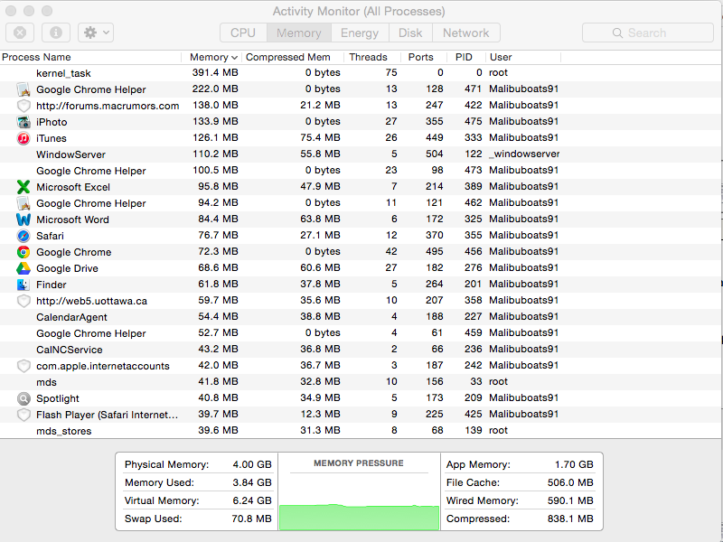Viewport: 723px width, 542px height.
Task: Click the Safari compass icon
Action: pyautogui.click(x=23, y=236)
